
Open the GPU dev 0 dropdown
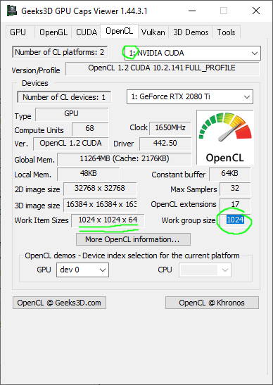[x=82, y=270]
